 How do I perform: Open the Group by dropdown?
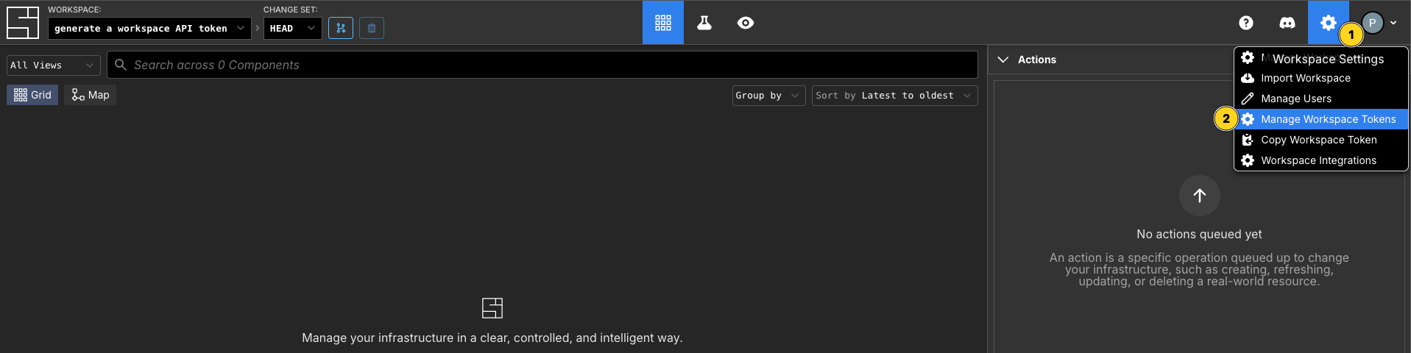769,96
